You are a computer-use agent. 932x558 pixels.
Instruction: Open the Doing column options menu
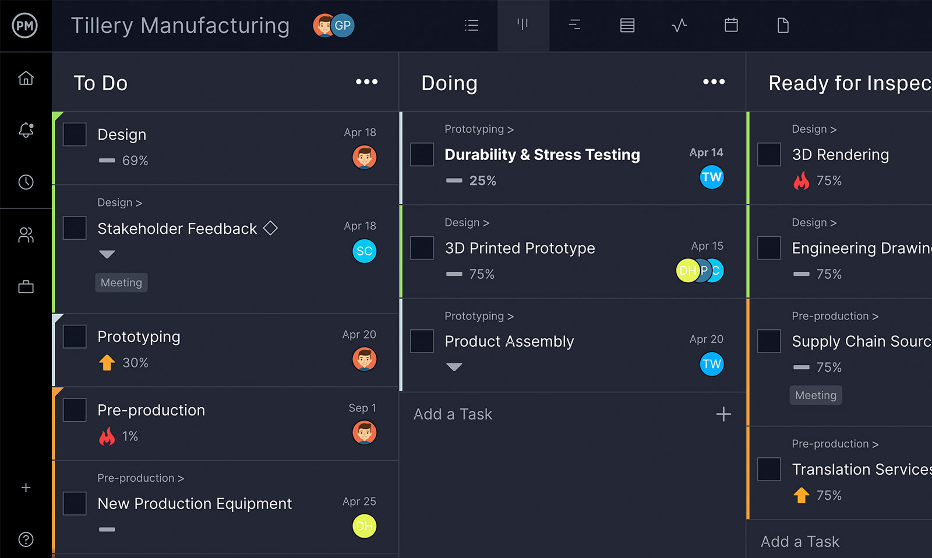pos(714,81)
